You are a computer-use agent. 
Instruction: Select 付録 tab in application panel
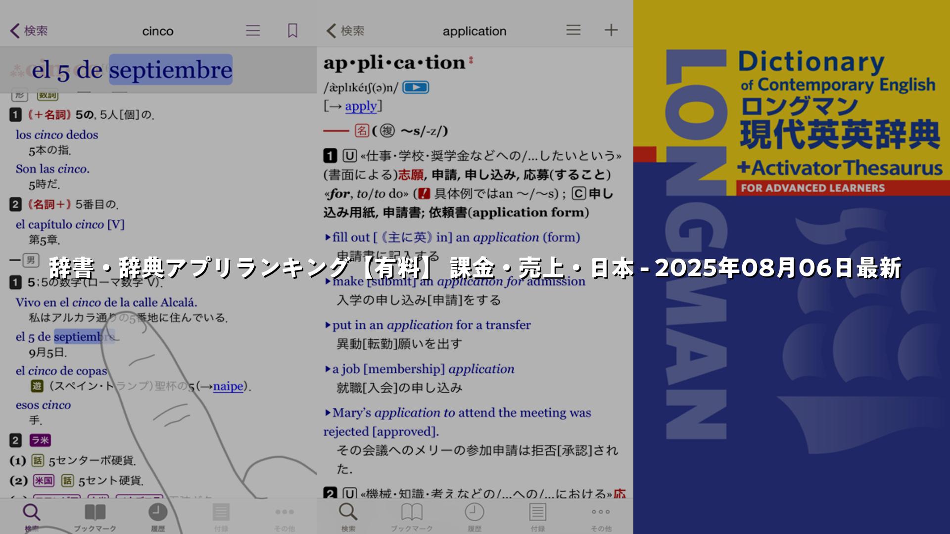pos(537,517)
